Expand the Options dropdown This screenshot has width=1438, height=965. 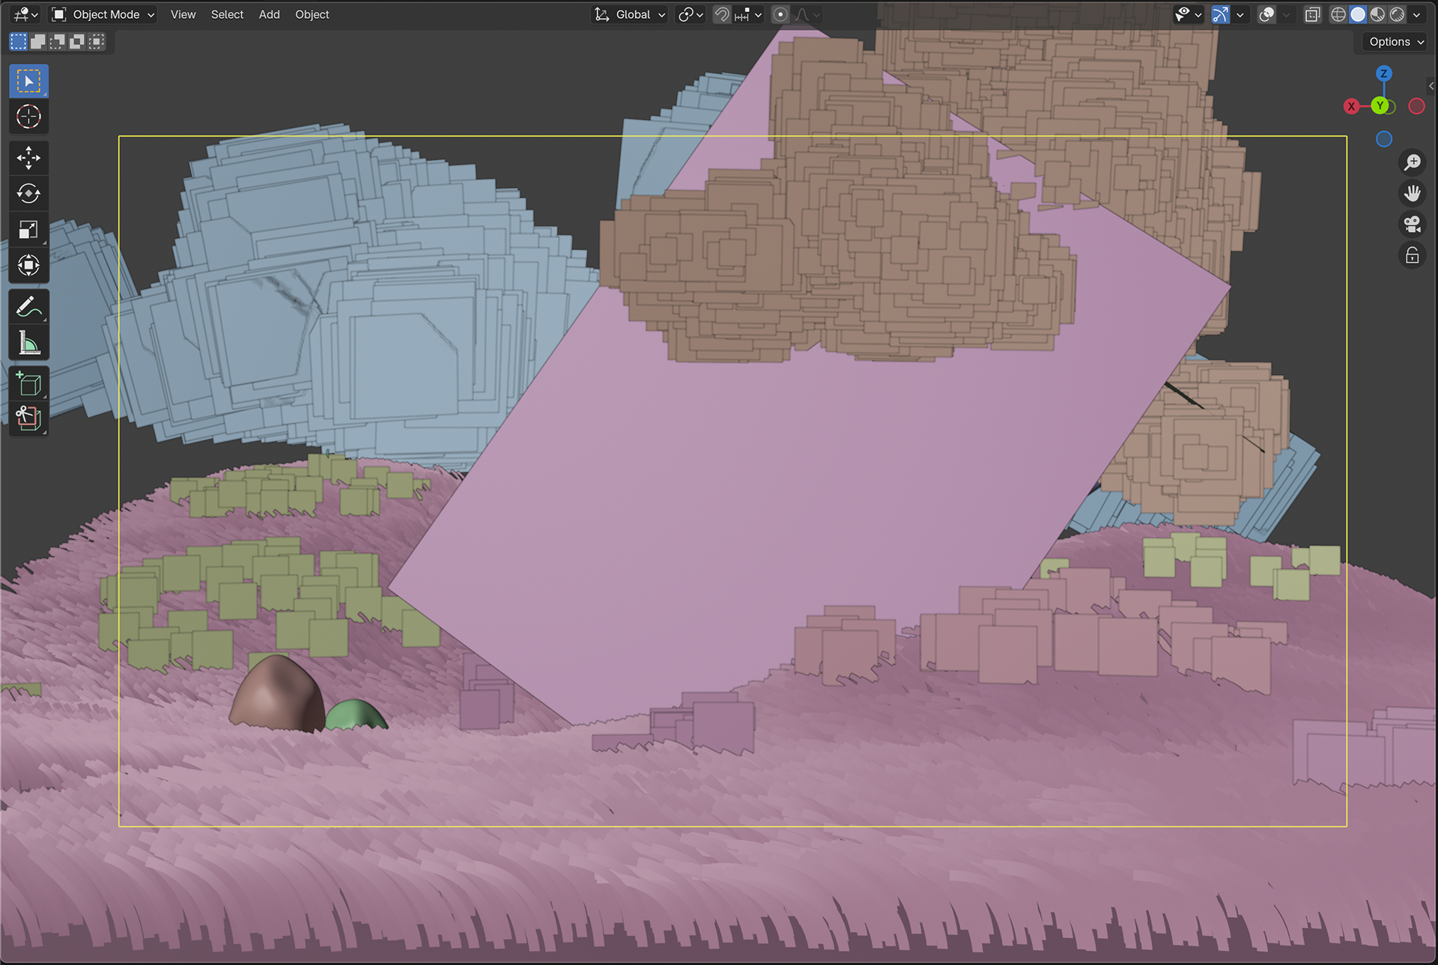(x=1396, y=42)
